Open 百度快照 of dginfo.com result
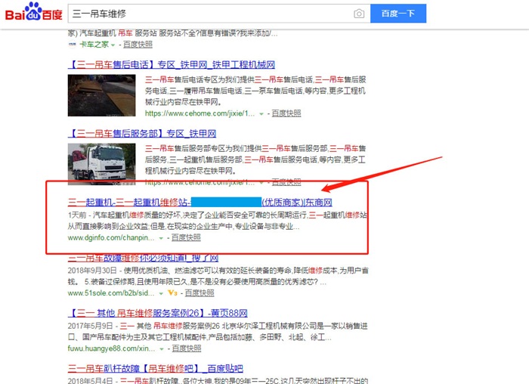This screenshot has width=529, height=384. [x=186, y=237]
